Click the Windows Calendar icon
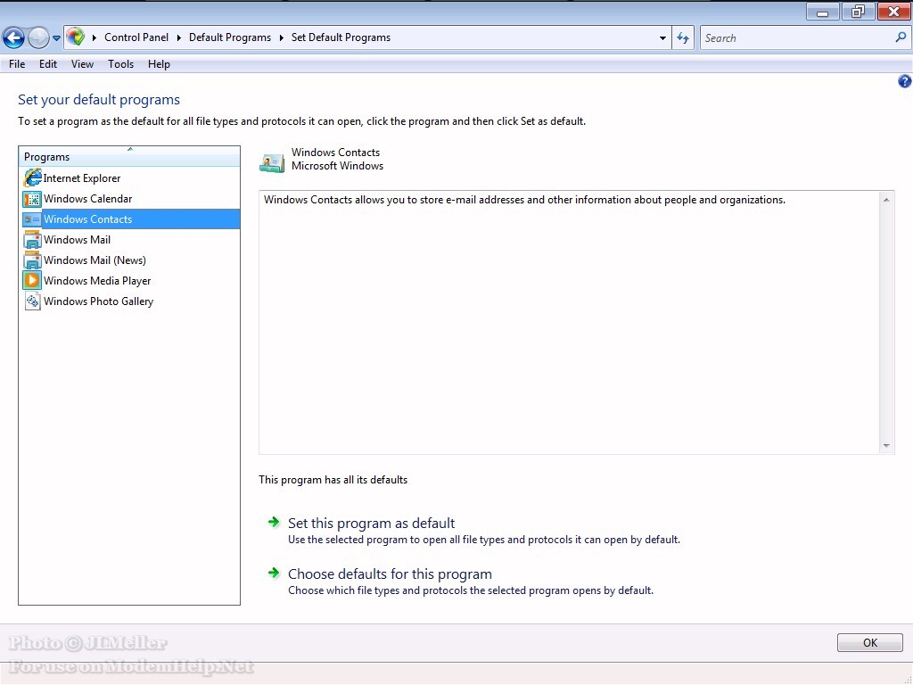 tap(32, 199)
